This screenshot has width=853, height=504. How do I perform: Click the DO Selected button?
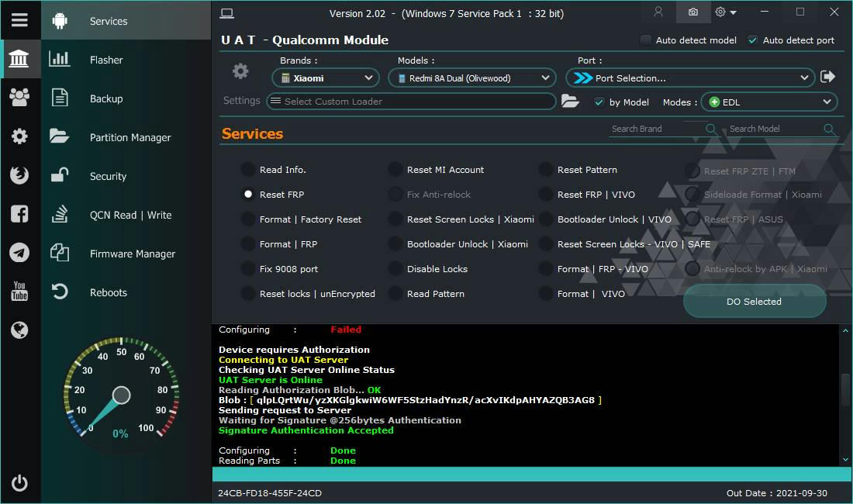click(755, 301)
